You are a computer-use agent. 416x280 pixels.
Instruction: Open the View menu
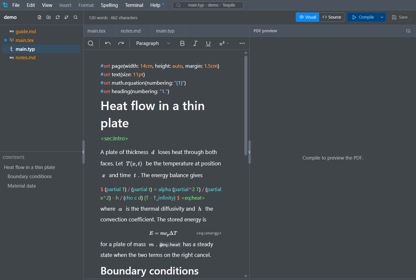point(47,5)
